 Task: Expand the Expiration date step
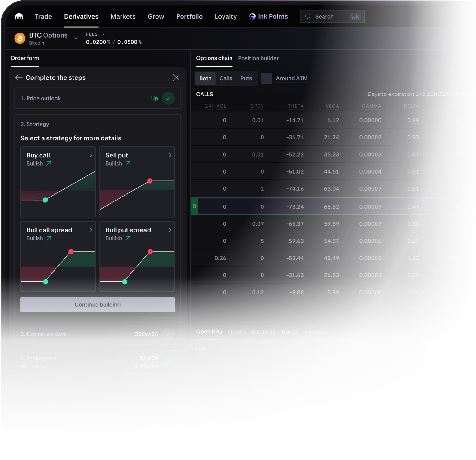point(98,334)
